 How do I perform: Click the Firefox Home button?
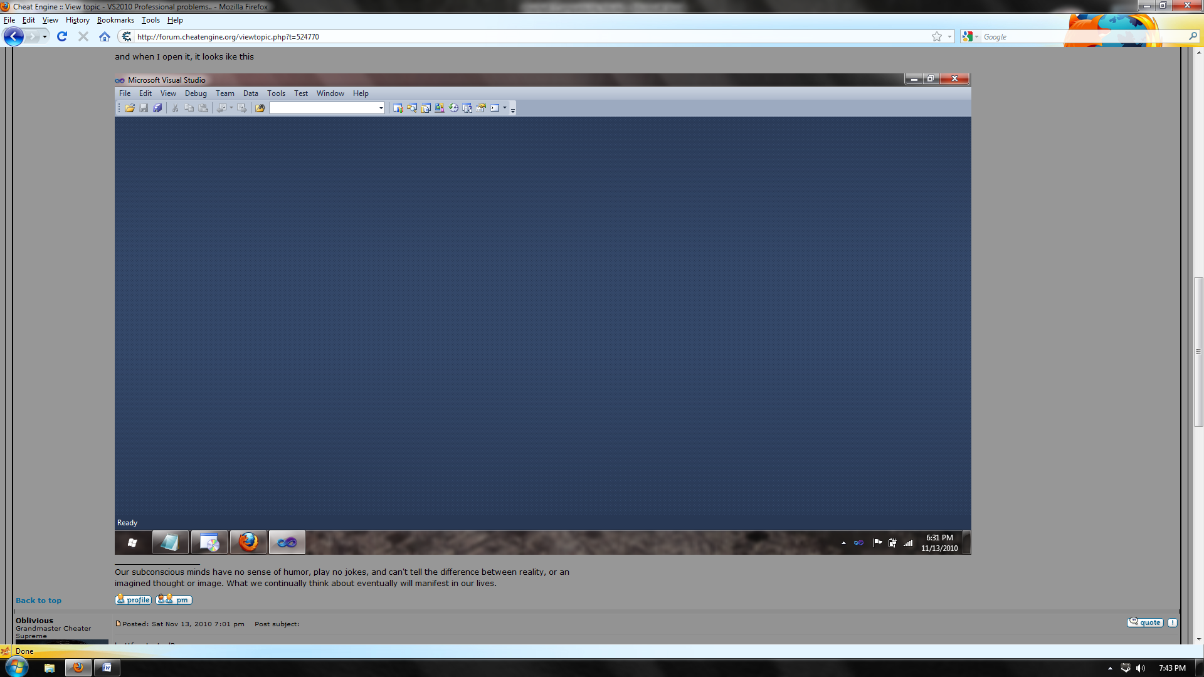105,36
